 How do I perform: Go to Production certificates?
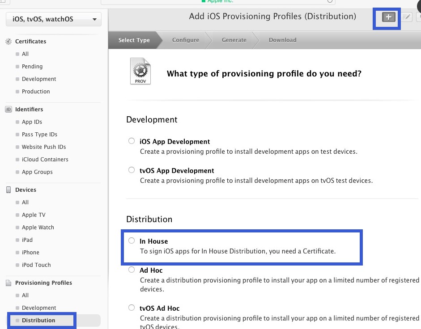(x=36, y=92)
